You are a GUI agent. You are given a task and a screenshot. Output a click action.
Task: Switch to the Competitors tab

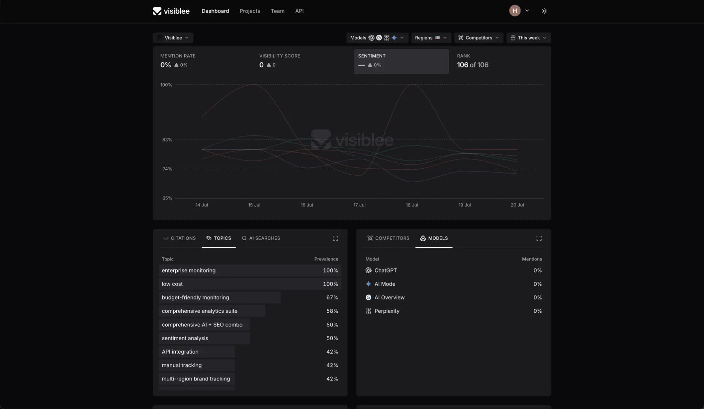[x=388, y=238]
